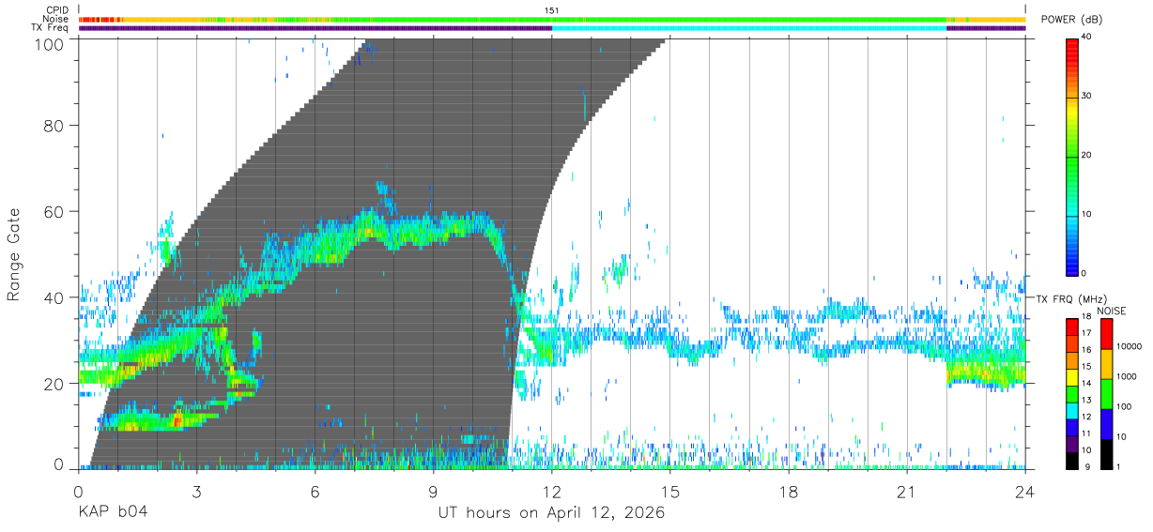Click the 'KAP b04' radar beam label

pos(112,513)
